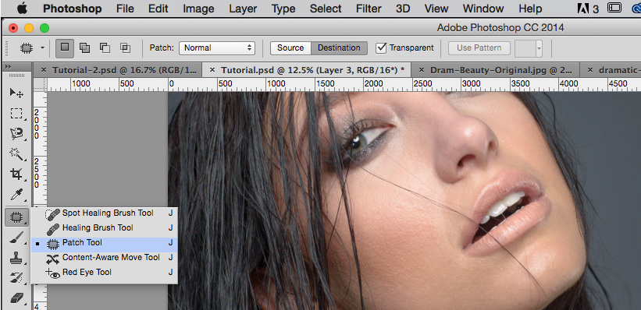The width and height of the screenshot is (641, 310).
Task: Open the Layer menu
Action: (243, 9)
